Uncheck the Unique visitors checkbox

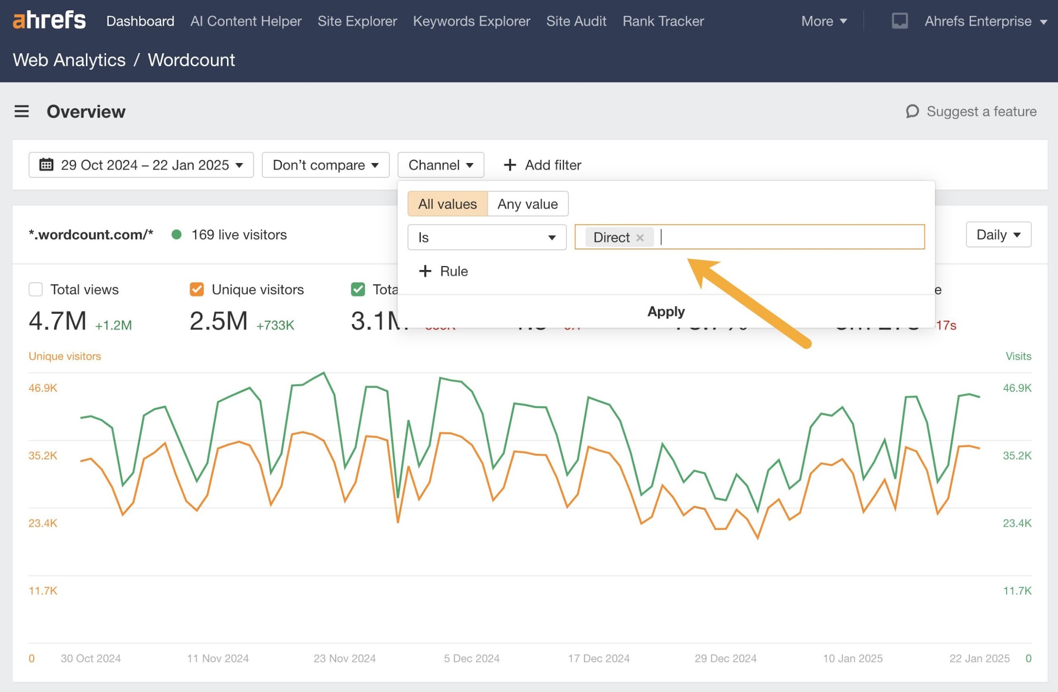tap(196, 290)
